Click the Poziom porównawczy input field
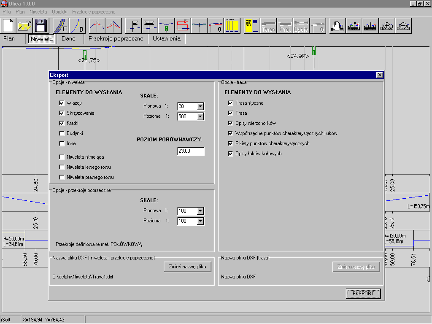This screenshot has width=432, height=324. point(191,151)
